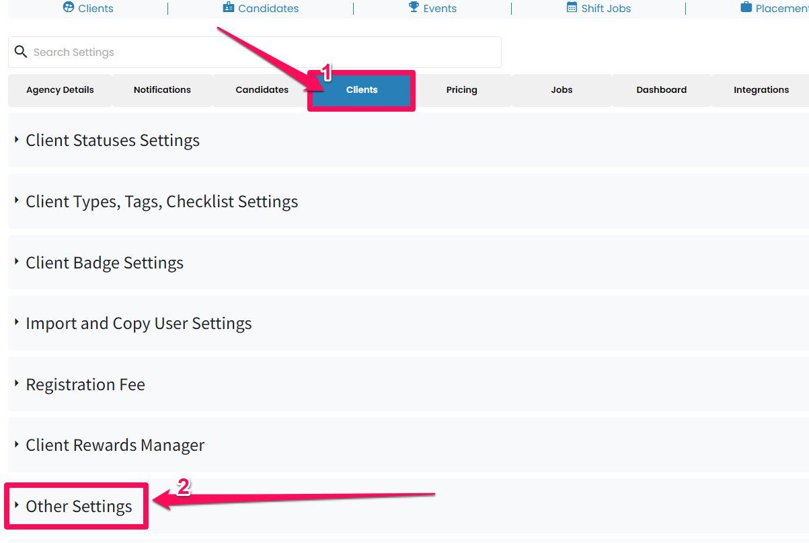The image size is (809, 543).
Task: Click the Candidates ID badge icon
Action: point(229,7)
